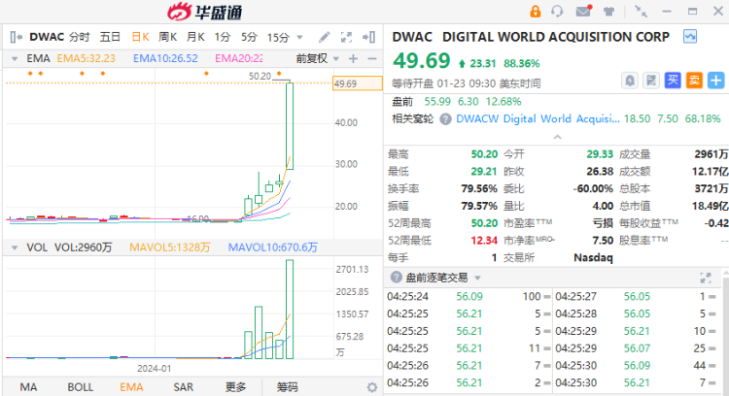
Task: Hide the right quote panel icon
Action: [369, 37]
